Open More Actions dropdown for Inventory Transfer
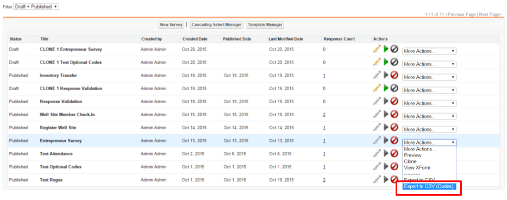This screenshot has width=507, height=200. pyautogui.click(x=429, y=77)
